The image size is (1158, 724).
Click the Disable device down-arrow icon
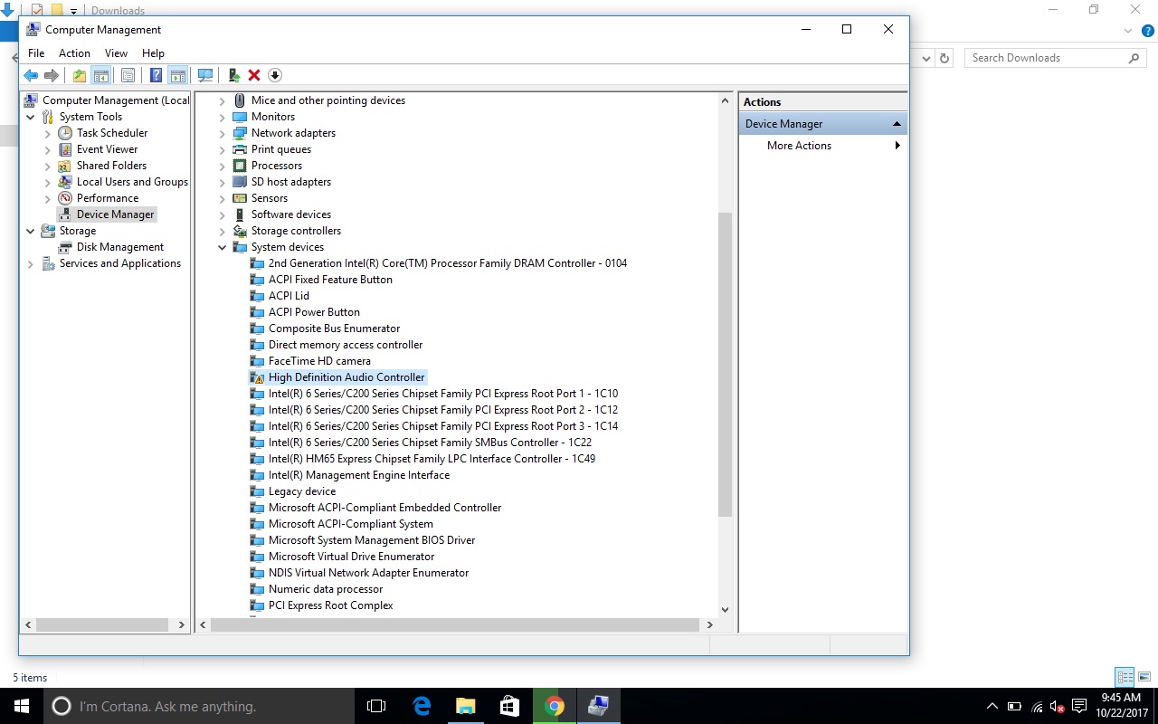click(275, 76)
